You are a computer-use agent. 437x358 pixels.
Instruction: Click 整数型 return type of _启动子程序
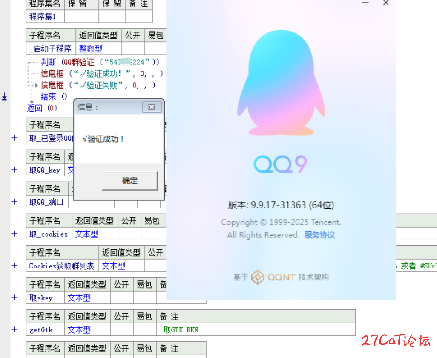(x=91, y=49)
